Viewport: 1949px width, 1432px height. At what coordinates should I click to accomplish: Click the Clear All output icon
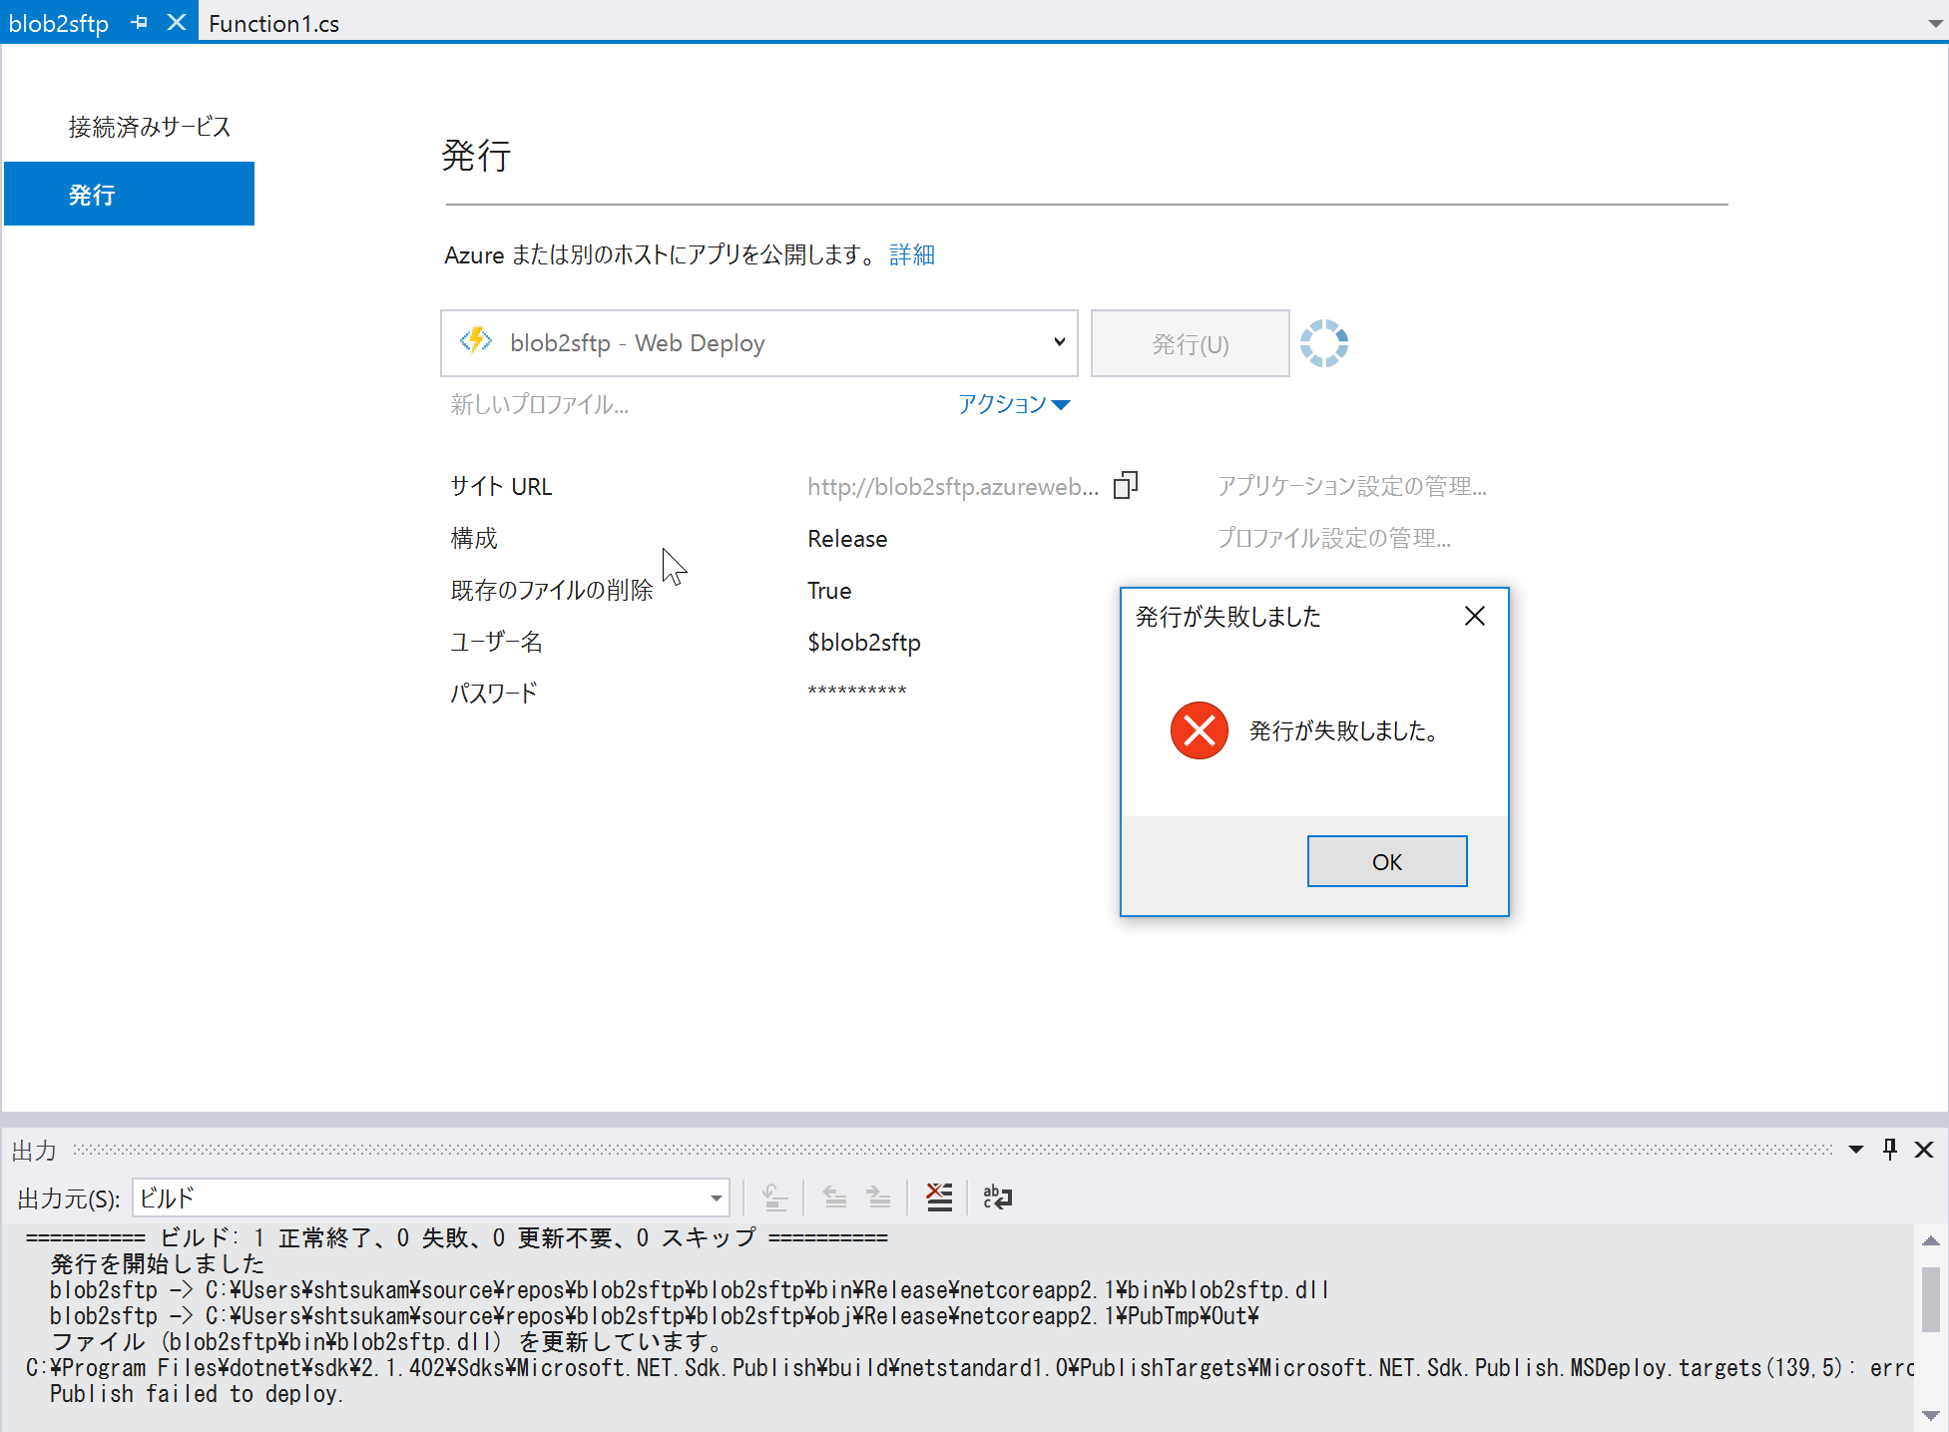click(939, 1196)
